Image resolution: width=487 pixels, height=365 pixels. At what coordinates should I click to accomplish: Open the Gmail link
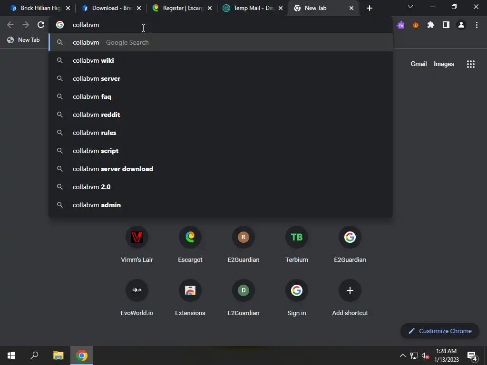[419, 64]
